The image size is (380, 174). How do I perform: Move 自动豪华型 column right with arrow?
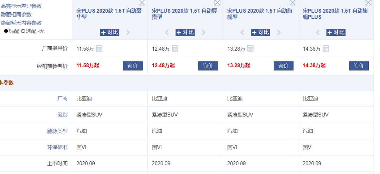click(x=128, y=32)
